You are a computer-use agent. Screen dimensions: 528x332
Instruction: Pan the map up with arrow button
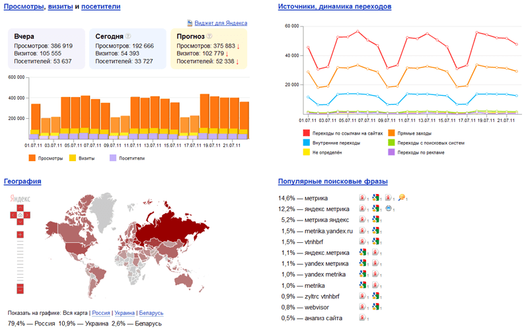20,208
